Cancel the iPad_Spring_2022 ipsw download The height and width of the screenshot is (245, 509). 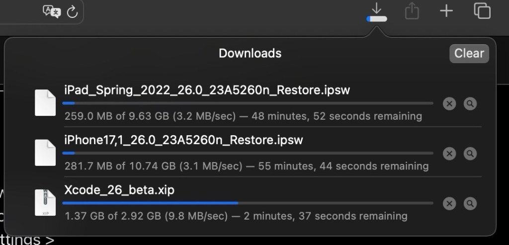[449, 104]
